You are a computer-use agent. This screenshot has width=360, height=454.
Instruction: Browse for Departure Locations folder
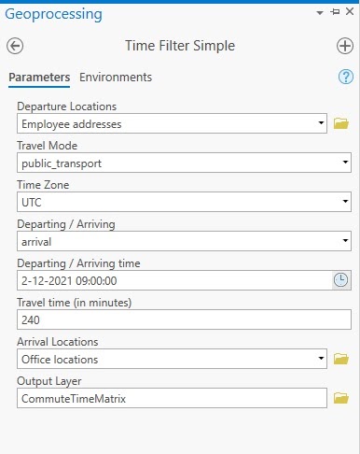(x=341, y=123)
